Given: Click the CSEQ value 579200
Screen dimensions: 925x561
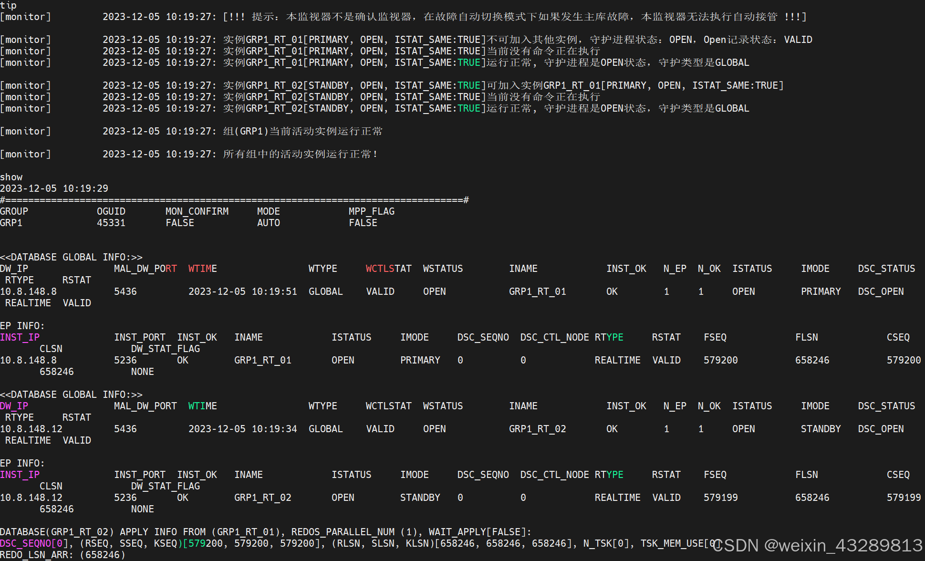Looking at the screenshot, I should click(904, 360).
